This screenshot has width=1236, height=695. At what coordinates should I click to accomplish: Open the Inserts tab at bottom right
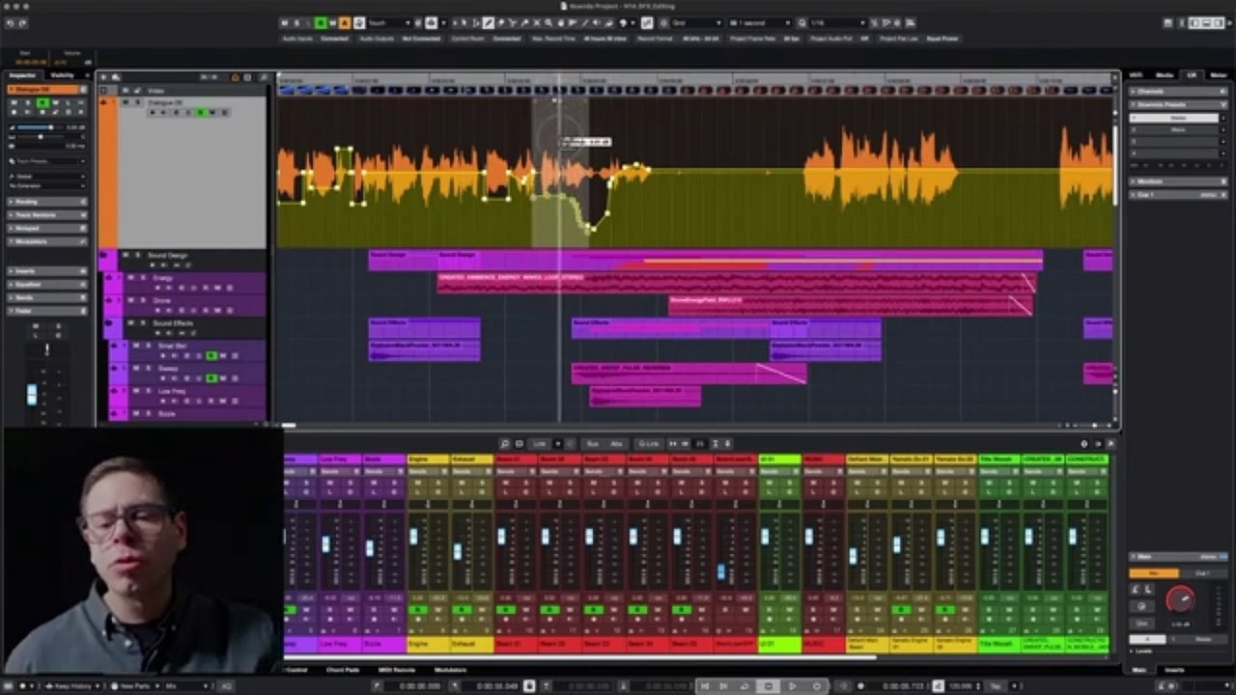click(x=1174, y=670)
